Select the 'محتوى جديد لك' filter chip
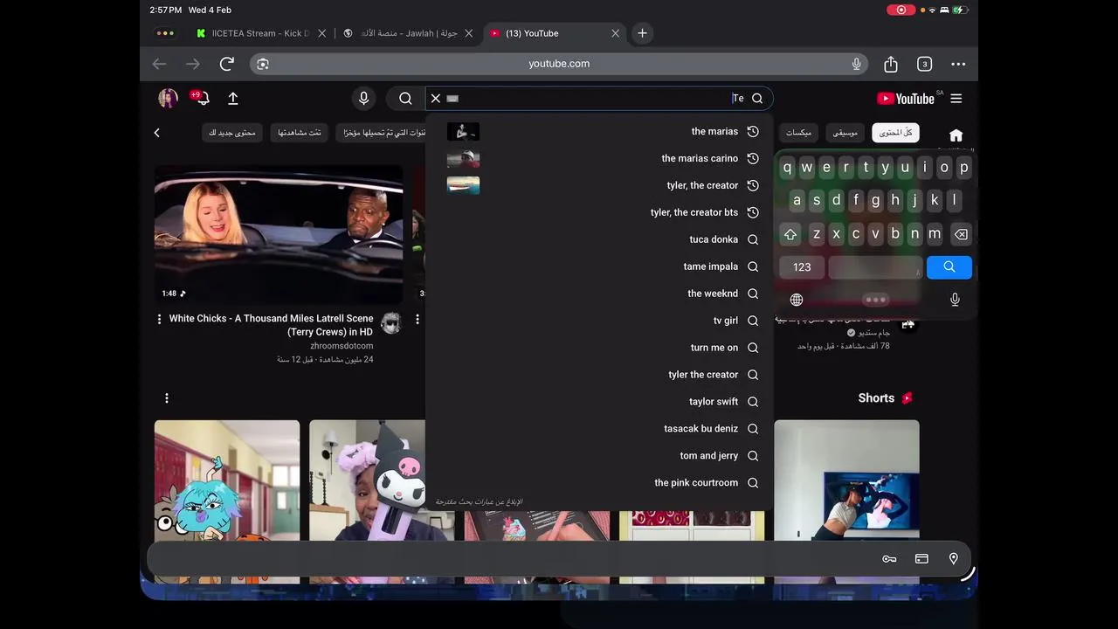 pyautogui.click(x=232, y=133)
